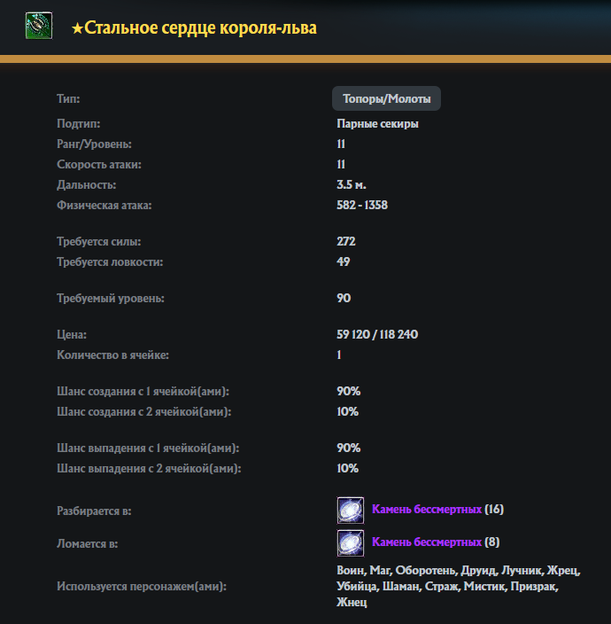Click the Шанс выпадения с 2 ячейкой label
This screenshot has height=624, width=611.
click(x=149, y=468)
